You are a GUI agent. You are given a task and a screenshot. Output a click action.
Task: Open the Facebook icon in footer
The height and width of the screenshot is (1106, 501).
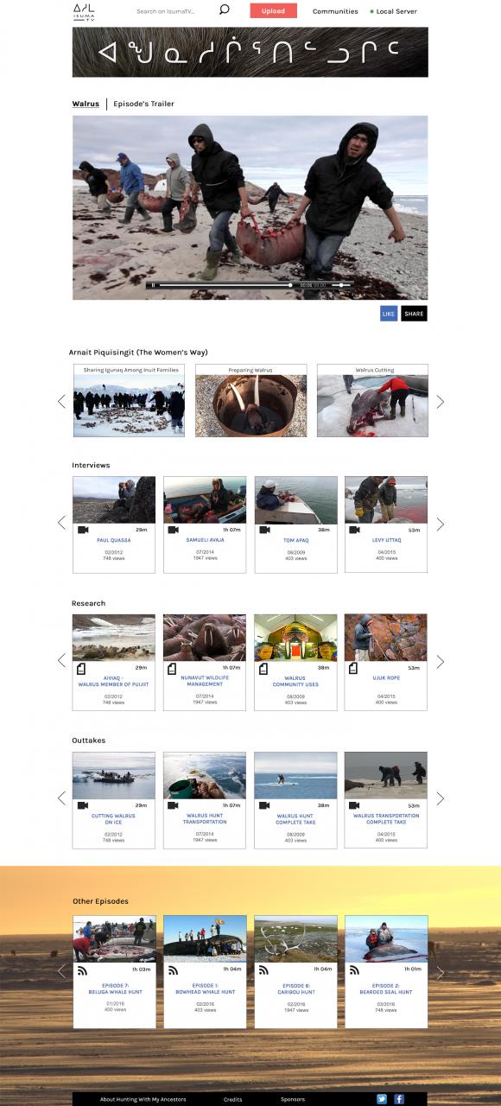(399, 1099)
